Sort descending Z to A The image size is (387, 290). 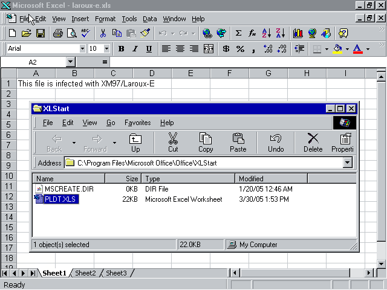click(281, 33)
